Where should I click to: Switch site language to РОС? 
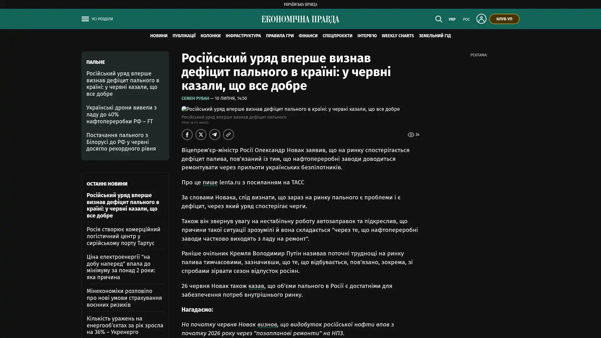click(x=466, y=19)
